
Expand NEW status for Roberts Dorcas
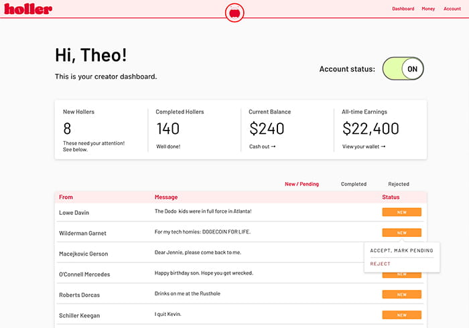tap(401, 294)
